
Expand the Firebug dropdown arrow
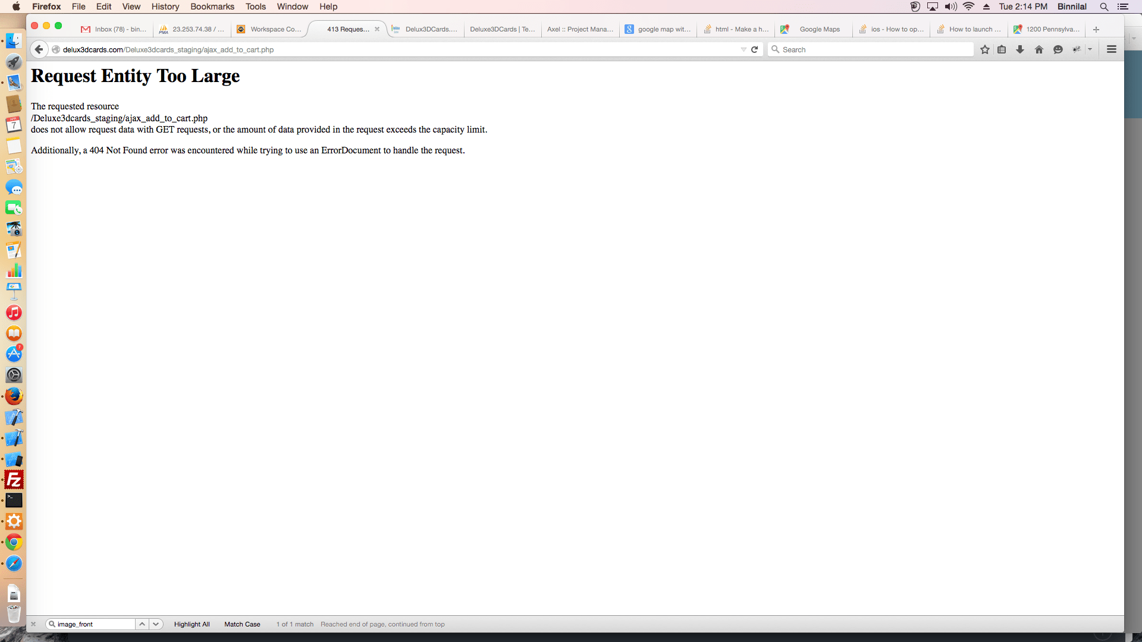tap(1090, 49)
